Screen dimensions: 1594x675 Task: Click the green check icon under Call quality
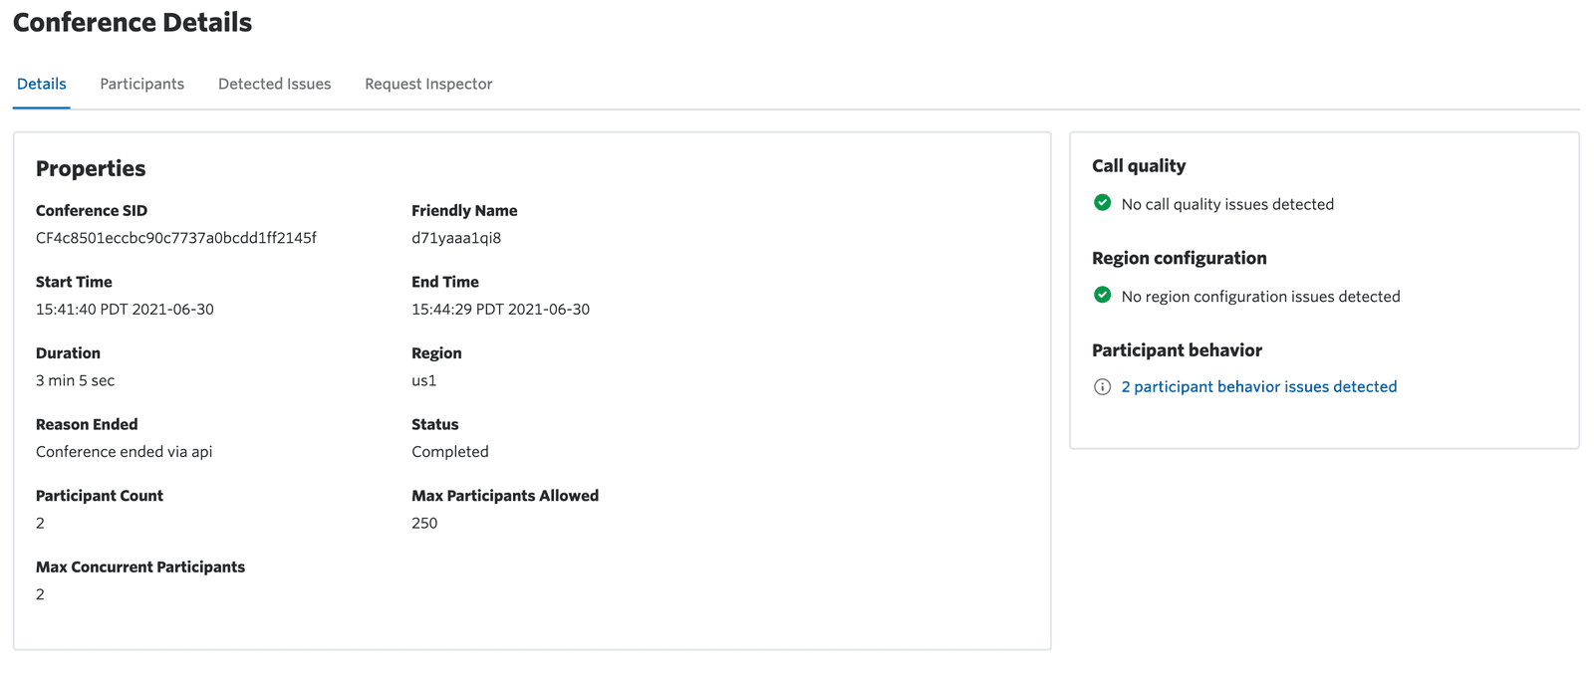[1102, 203]
